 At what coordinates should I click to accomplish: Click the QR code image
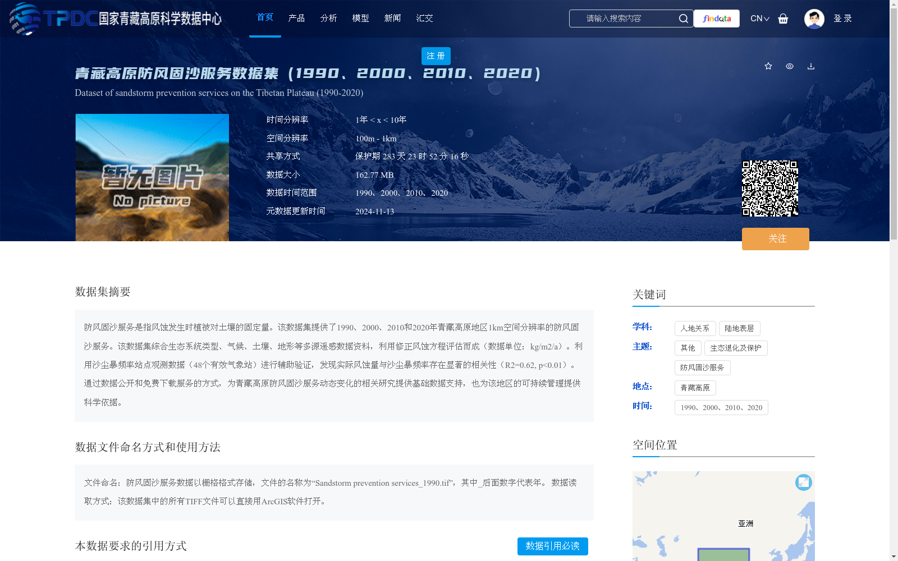click(x=770, y=188)
